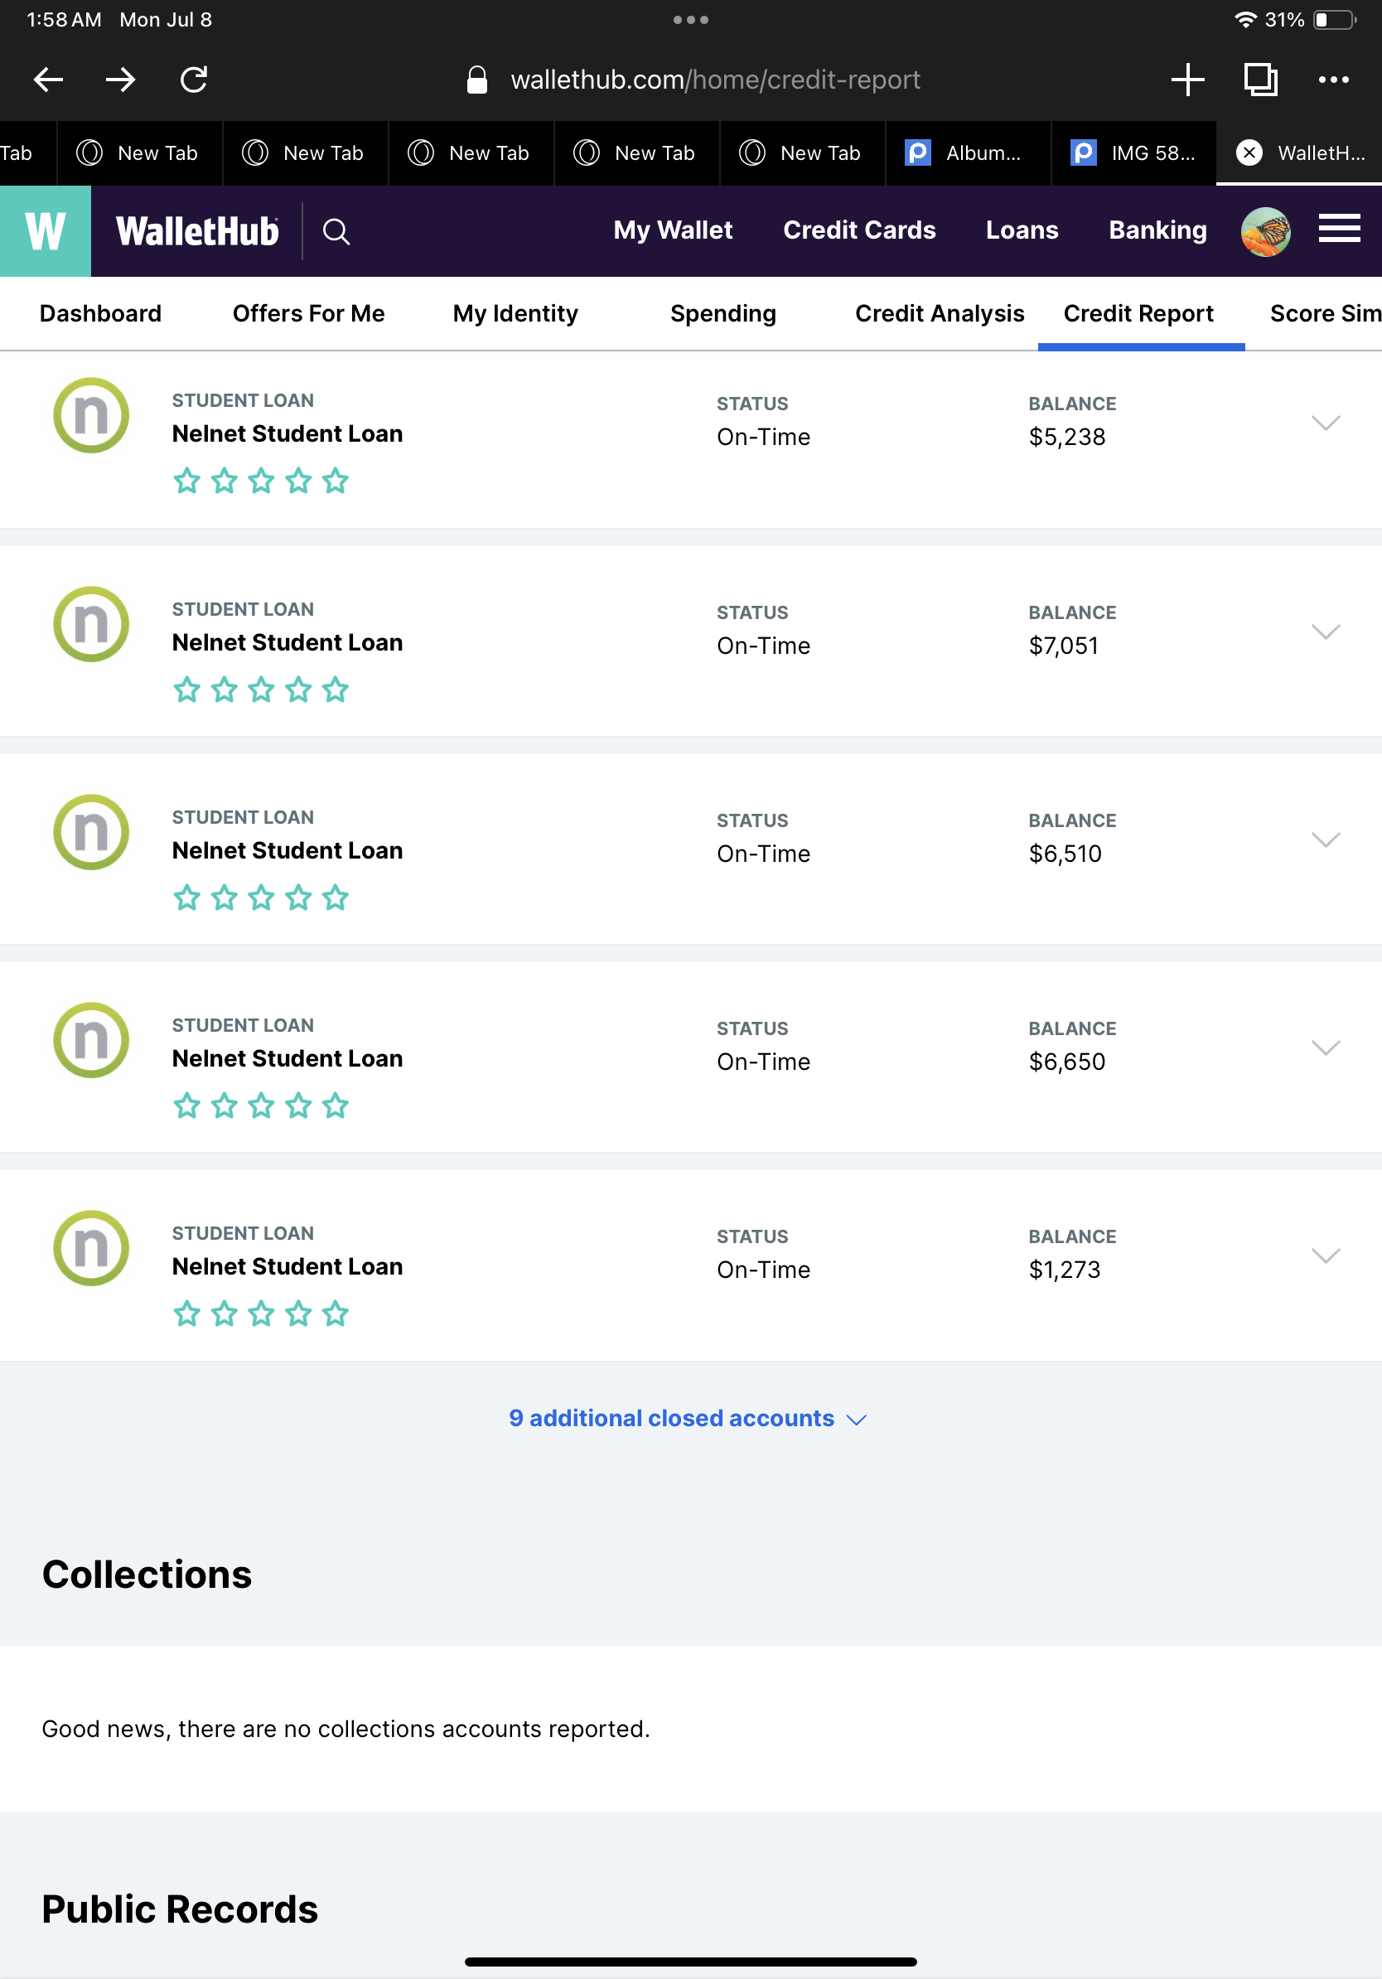Image resolution: width=1382 pixels, height=1979 pixels.
Task: Open the Dashboard tab
Action: [100, 313]
